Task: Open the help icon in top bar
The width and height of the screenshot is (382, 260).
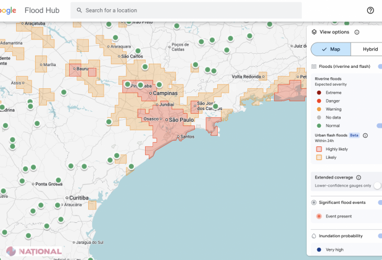Action: pos(370,10)
